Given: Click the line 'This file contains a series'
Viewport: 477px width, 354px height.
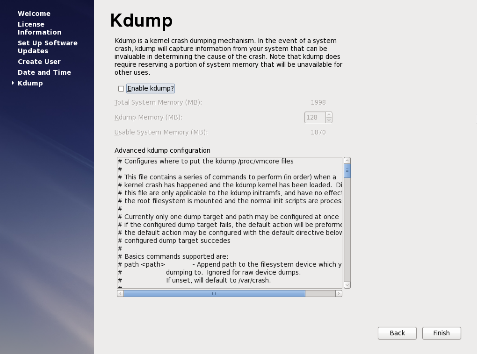Looking at the screenshot, I should 227,177.
